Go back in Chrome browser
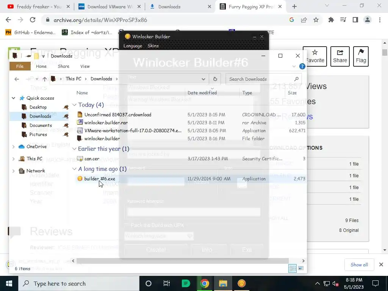This screenshot has width=388, height=291. 8,20
